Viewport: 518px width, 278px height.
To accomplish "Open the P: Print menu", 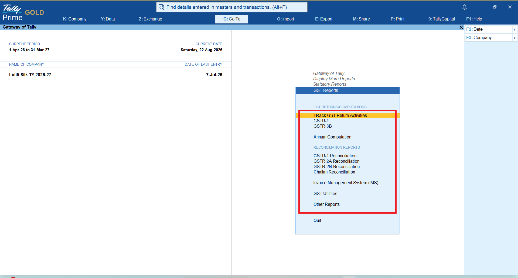I will tap(397, 19).
